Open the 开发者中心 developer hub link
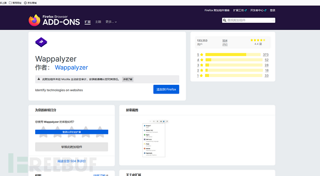Screen dimensions: 320x176 258,10
